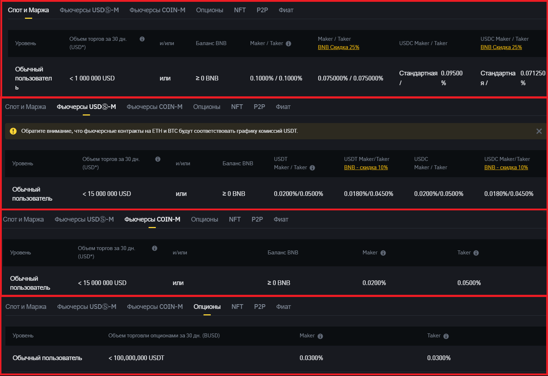Click the '0.09500 %' USDC taker value
Viewport: 548px width, 376px height.
pos(451,78)
